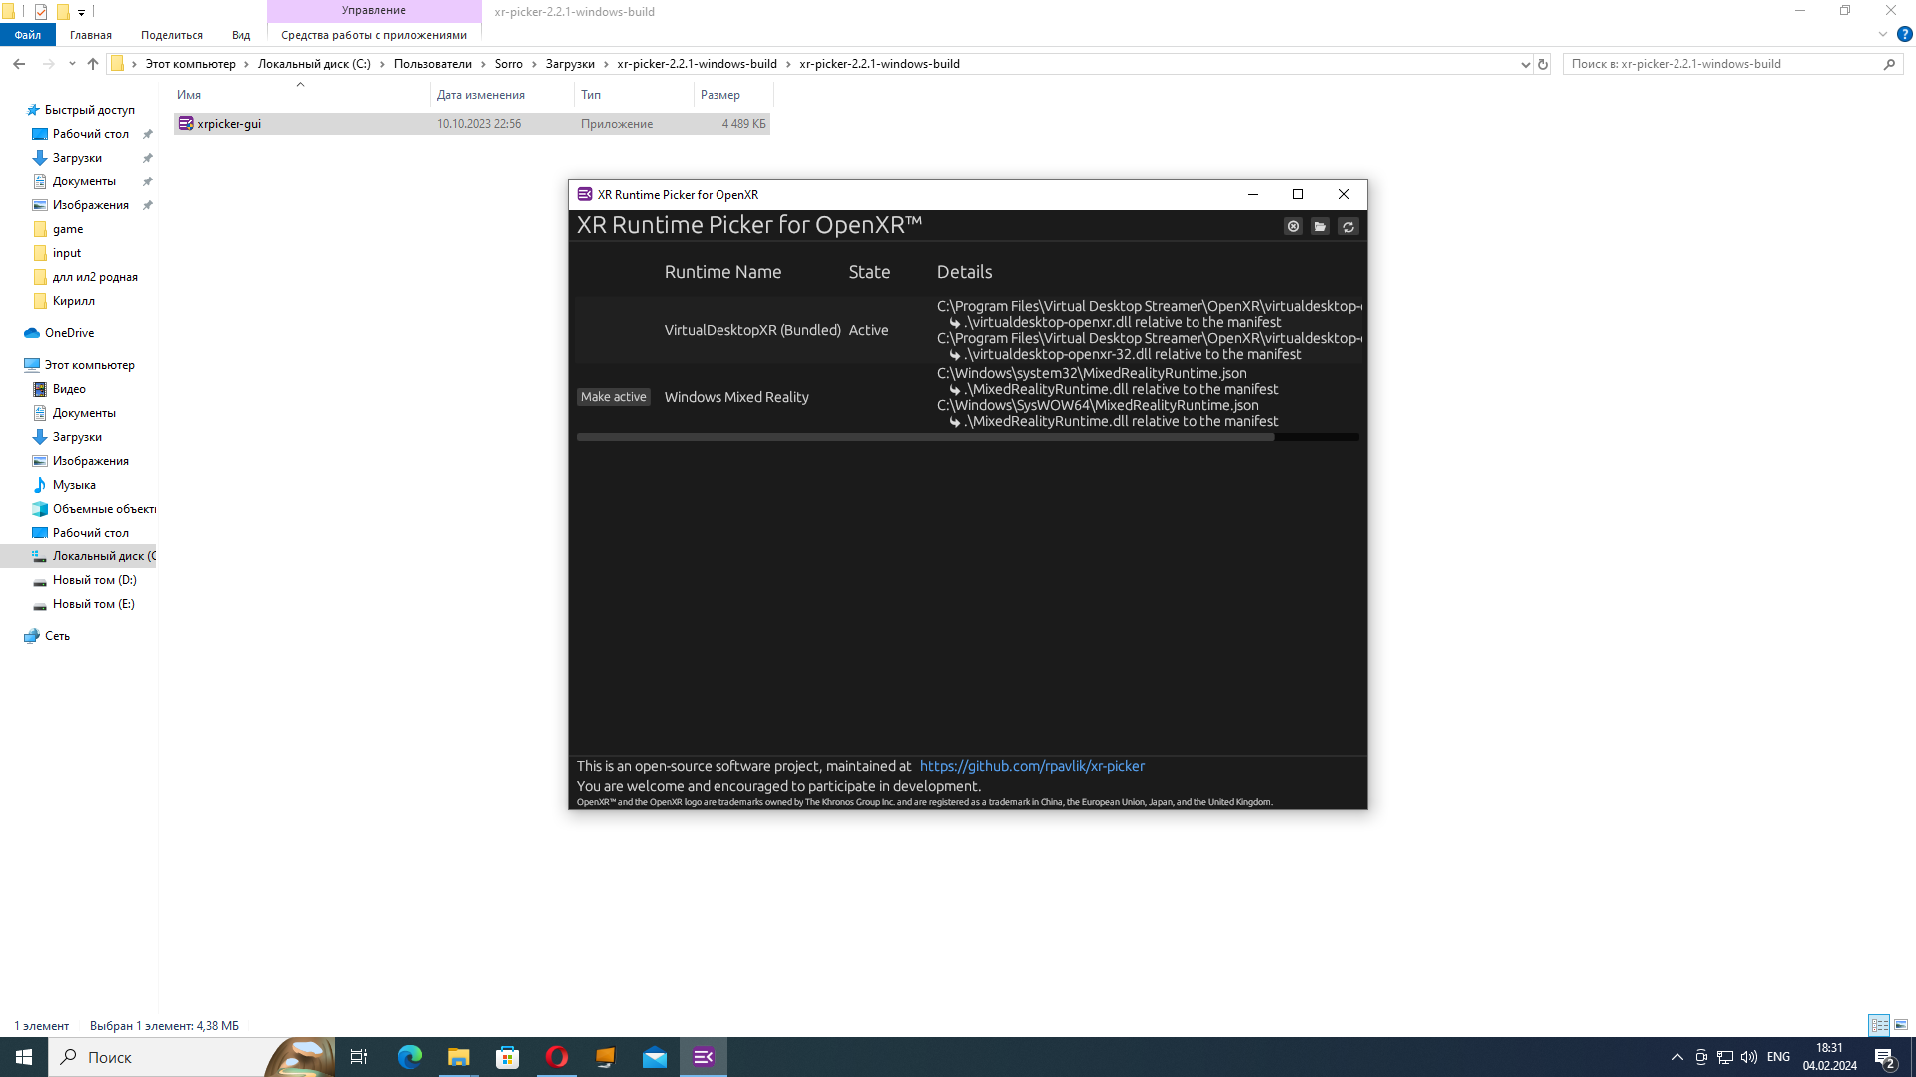1916x1077 pixels.
Task: Open the folder browse icon in XR Picker
Action: pos(1320,227)
